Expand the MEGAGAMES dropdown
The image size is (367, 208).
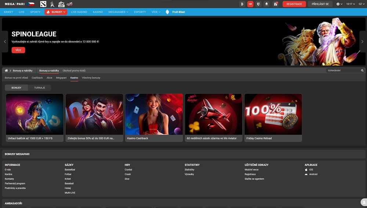pyautogui.click(x=118, y=12)
